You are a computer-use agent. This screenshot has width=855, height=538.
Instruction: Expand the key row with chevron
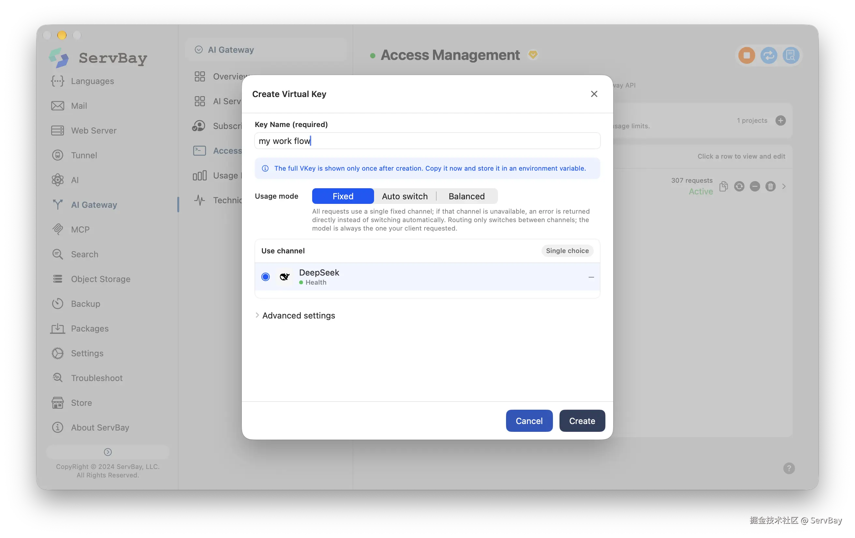coord(784,187)
